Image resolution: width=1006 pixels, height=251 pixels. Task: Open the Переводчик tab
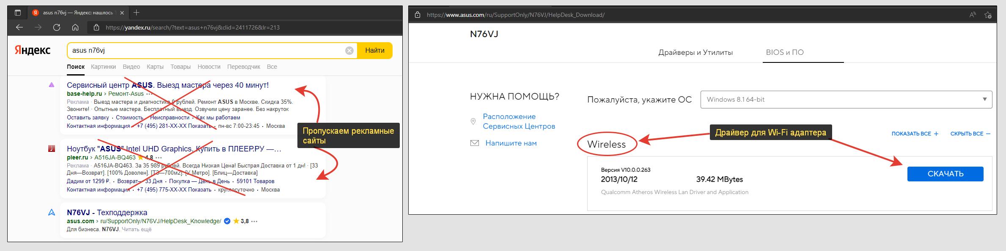coord(244,67)
